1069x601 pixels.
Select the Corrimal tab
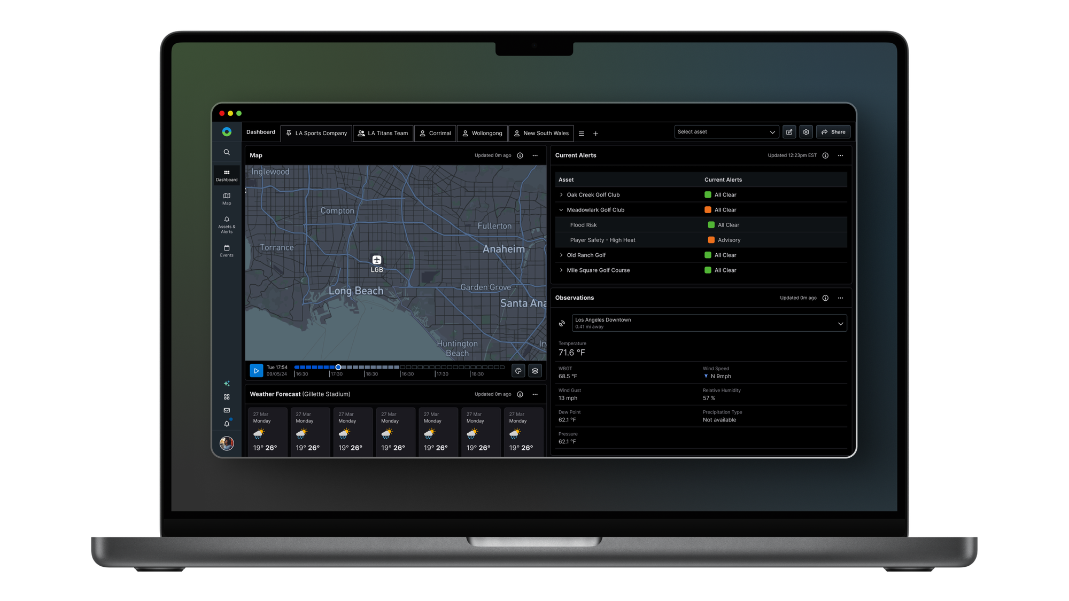coord(435,133)
